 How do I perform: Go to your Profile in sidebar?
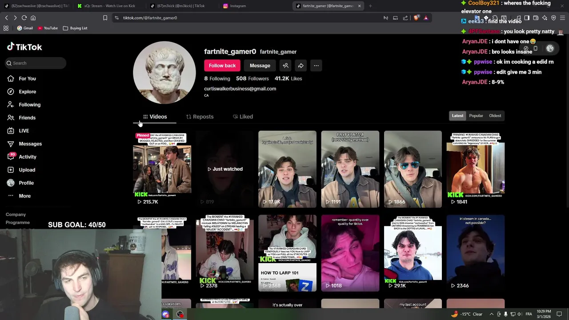pos(26,183)
